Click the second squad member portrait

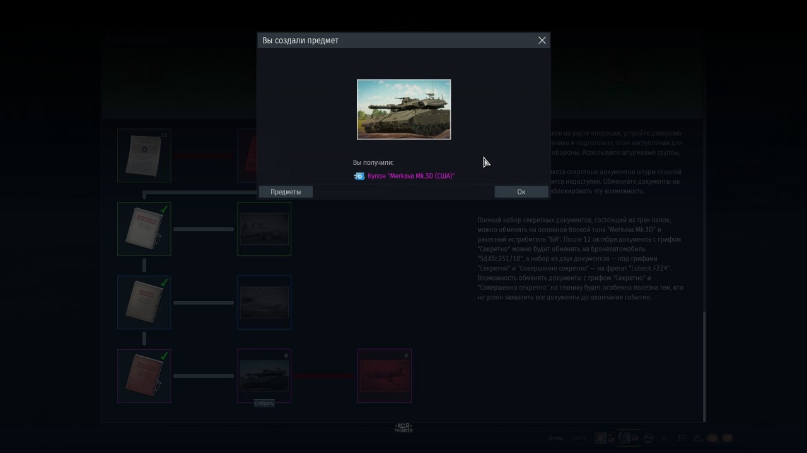[x=624, y=438]
